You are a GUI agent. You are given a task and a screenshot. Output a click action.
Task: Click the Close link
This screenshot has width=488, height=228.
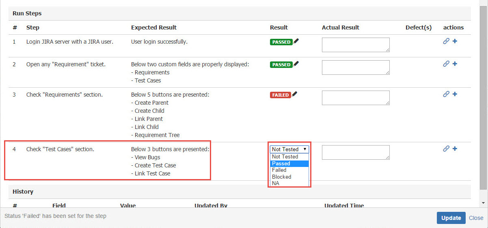(x=476, y=218)
